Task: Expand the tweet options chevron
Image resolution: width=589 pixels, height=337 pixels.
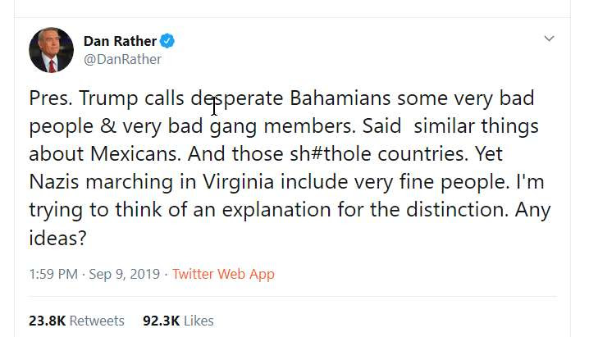Action: point(549,39)
